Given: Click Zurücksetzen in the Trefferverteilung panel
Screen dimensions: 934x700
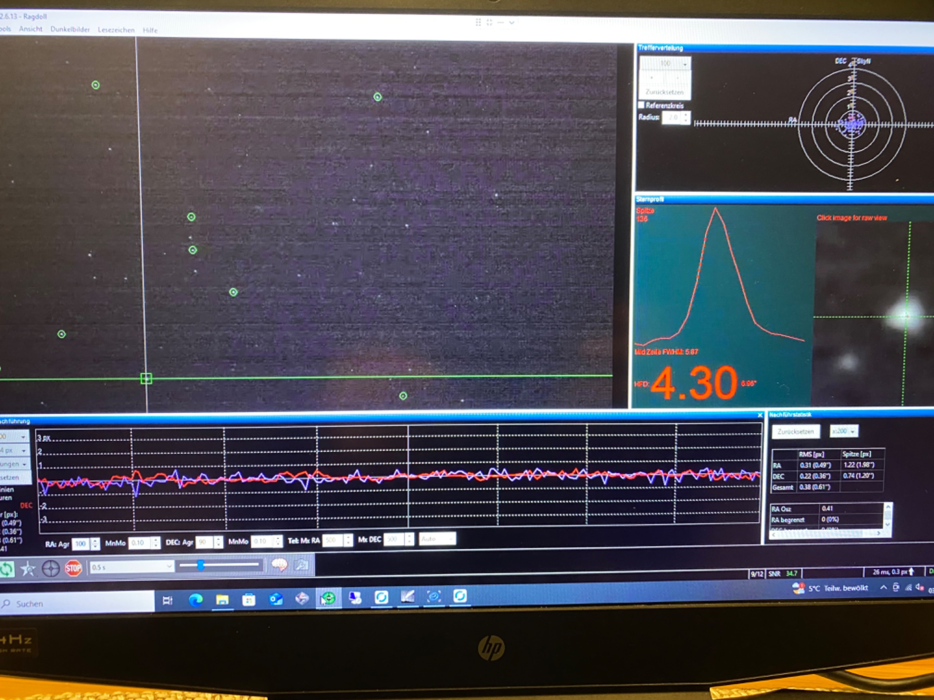Looking at the screenshot, I should (x=665, y=92).
